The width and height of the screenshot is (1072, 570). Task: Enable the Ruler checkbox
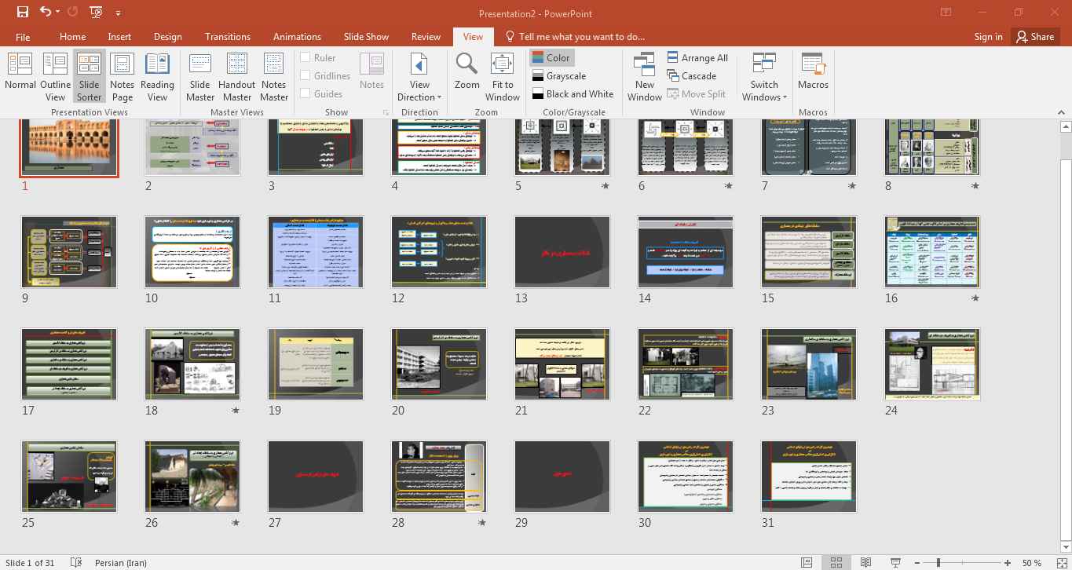pos(306,57)
